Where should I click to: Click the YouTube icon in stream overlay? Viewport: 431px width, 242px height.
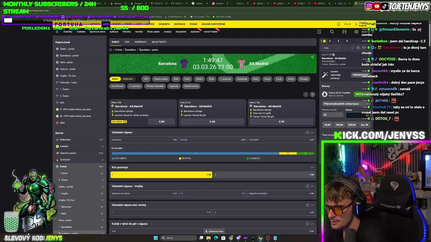(x=377, y=6)
